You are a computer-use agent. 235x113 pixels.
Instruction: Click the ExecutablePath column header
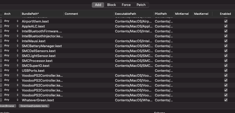[125, 14]
